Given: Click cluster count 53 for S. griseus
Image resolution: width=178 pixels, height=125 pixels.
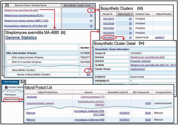Looking at the screenshot, I should [x=91, y=21].
